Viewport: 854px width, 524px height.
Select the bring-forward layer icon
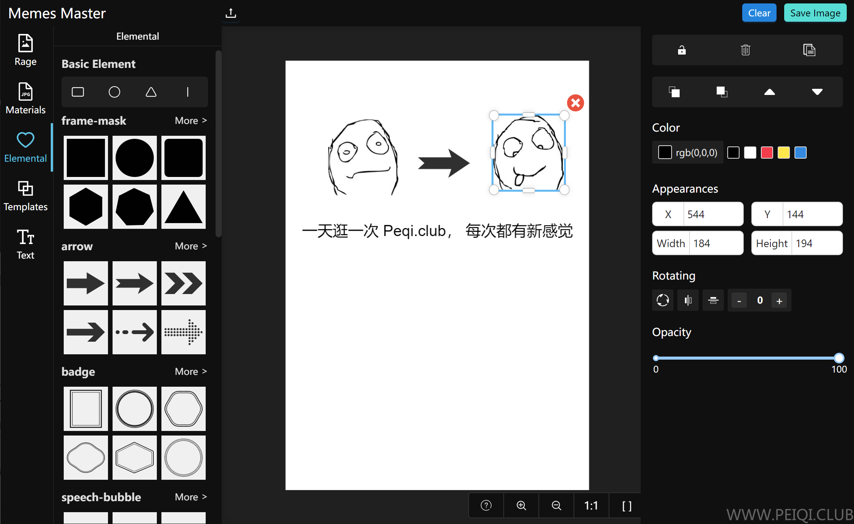[769, 93]
